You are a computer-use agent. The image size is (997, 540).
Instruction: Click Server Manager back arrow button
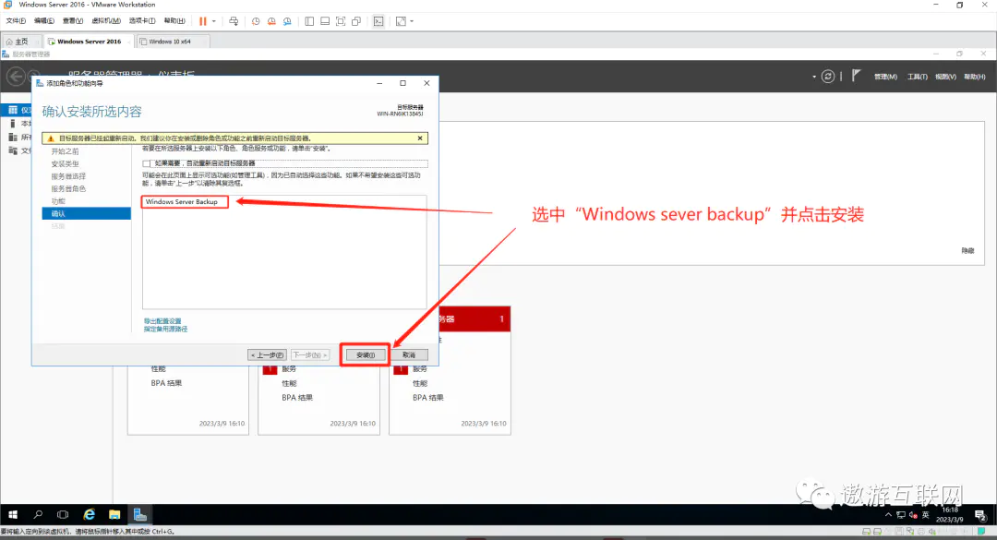16,77
